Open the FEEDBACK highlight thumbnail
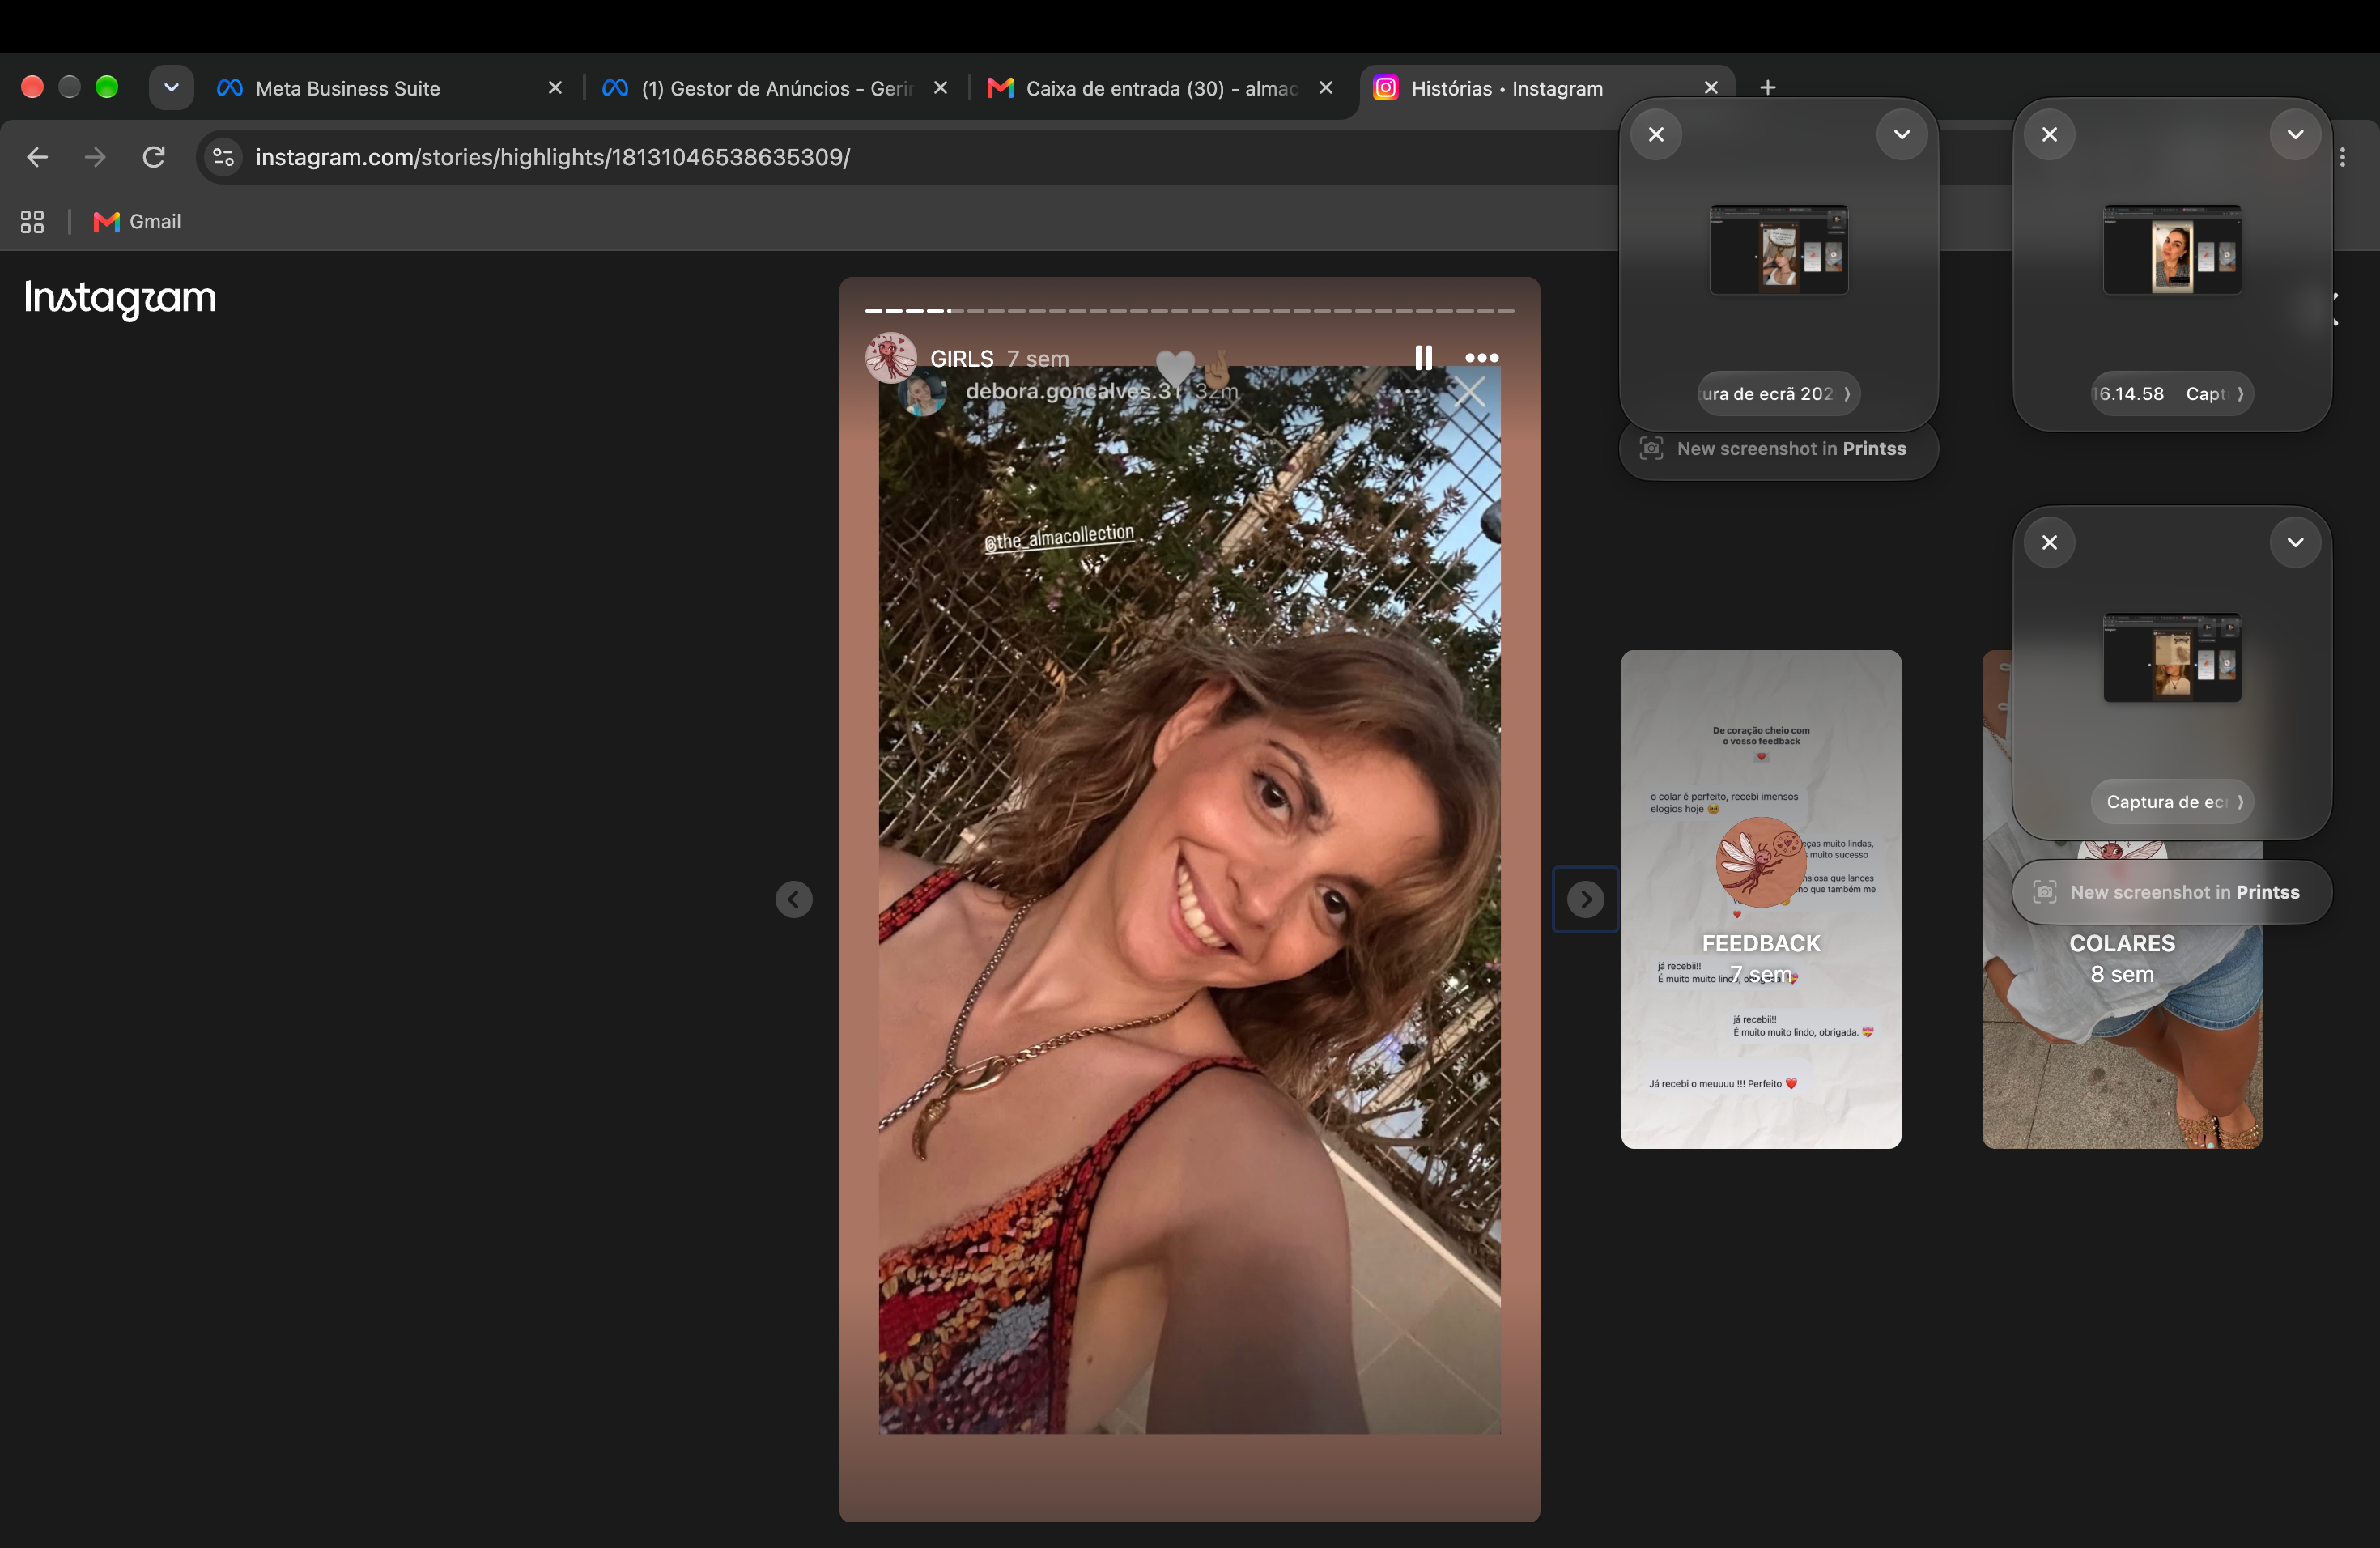This screenshot has width=2380, height=1548. (1761, 899)
